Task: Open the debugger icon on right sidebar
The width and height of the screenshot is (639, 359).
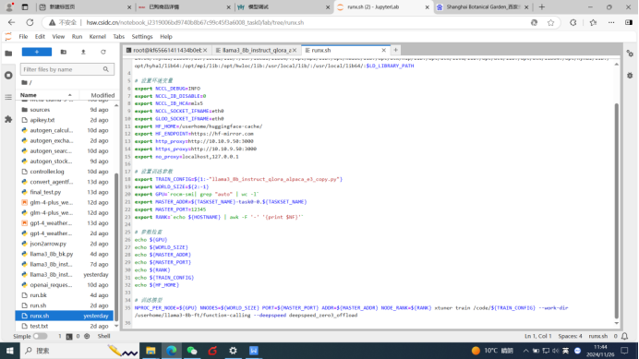Action: coord(630,76)
